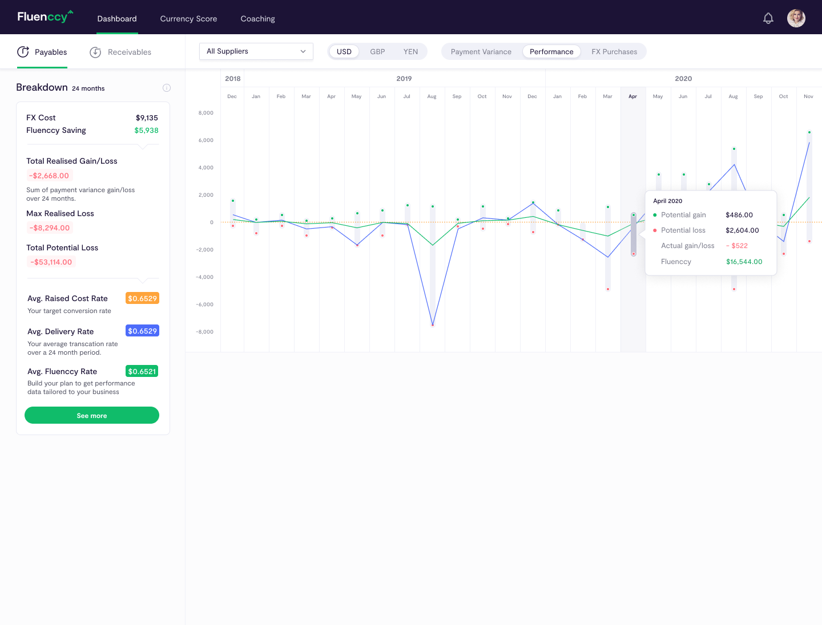Click the Receivables clock icon
Image resolution: width=822 pixels, height=625 pixels.
click(95, 52)
